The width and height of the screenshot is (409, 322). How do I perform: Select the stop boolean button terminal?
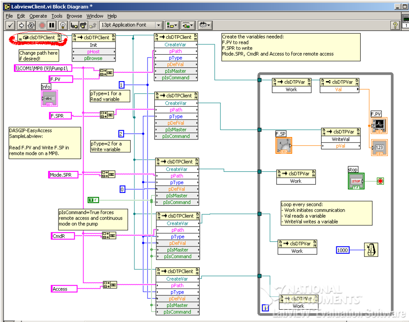[x=356, y=181]
